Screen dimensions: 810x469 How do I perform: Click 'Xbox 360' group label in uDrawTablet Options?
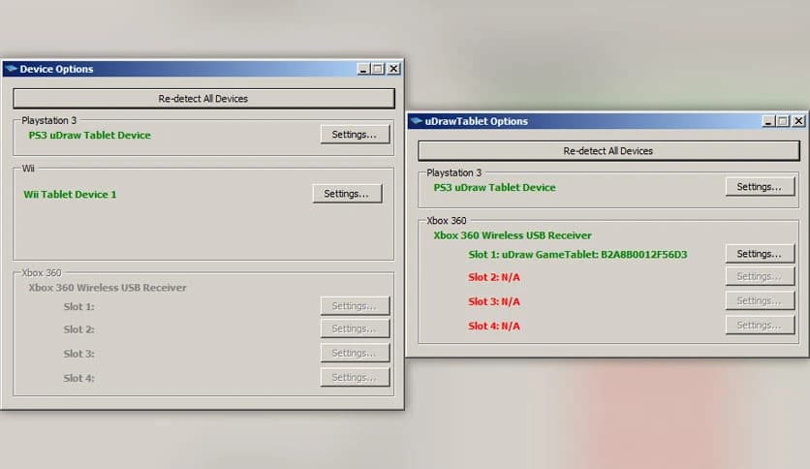[x=447, y=221]
